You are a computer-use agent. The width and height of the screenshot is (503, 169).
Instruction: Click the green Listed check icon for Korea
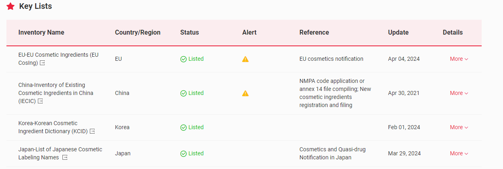(x=183, y=128)
